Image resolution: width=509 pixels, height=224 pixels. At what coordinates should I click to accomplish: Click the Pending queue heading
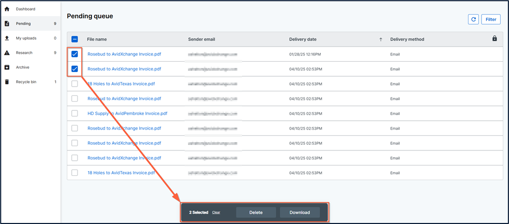(x=90, y=16)
